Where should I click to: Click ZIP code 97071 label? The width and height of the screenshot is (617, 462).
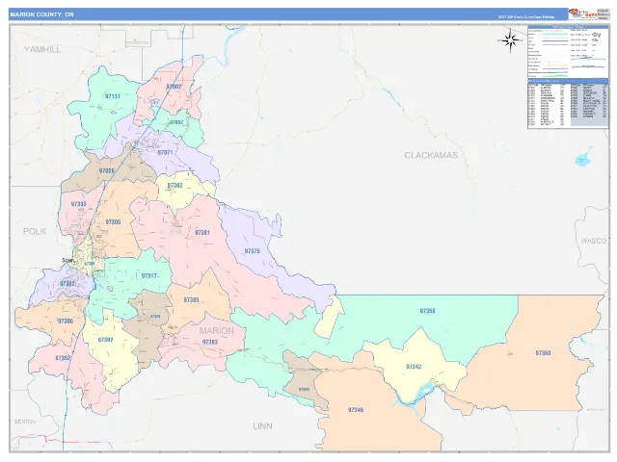click(x=165, y=152)
